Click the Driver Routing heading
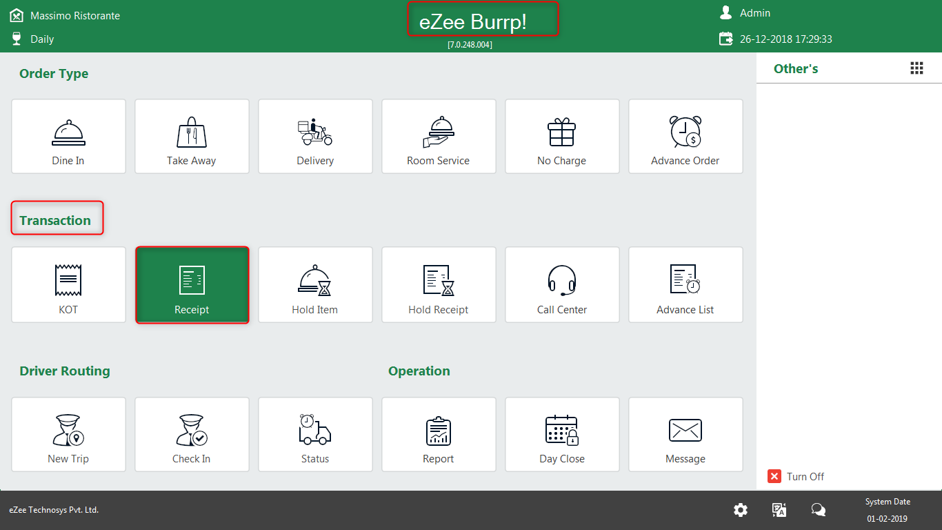Viewport: 942px width, 530px height. 65,371
